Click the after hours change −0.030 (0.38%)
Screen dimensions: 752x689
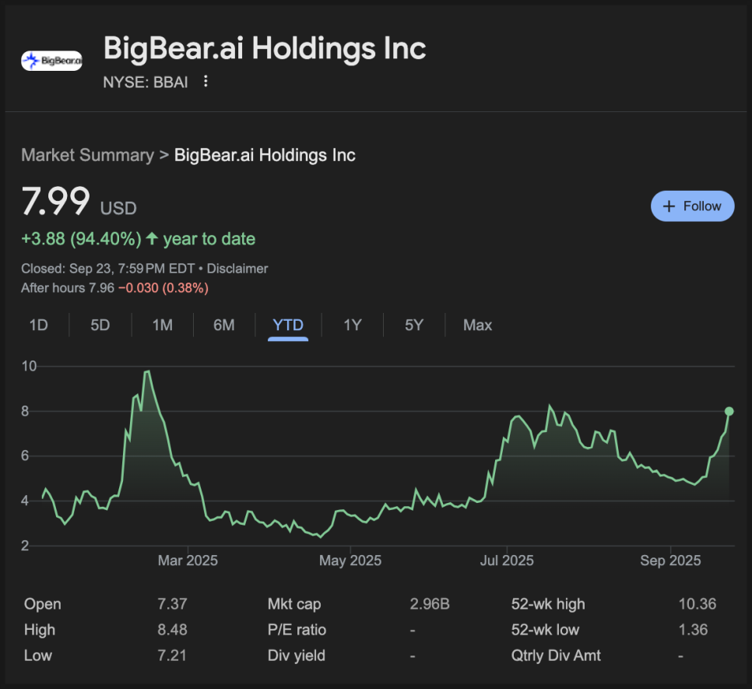[163, 288]
